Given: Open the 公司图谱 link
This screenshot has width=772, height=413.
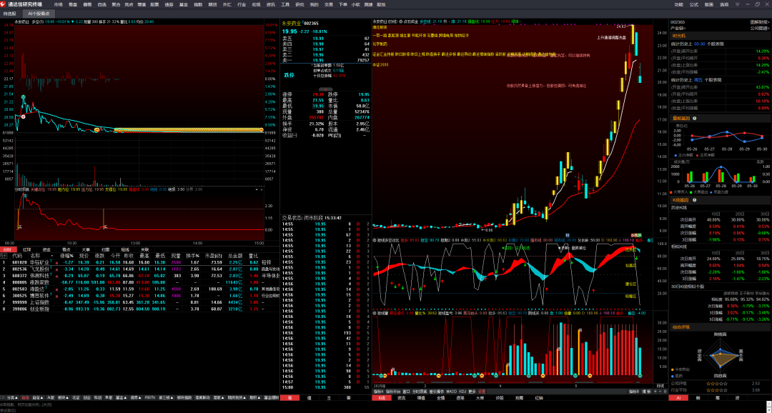Looking at the screenshot, I should (760, 28).
